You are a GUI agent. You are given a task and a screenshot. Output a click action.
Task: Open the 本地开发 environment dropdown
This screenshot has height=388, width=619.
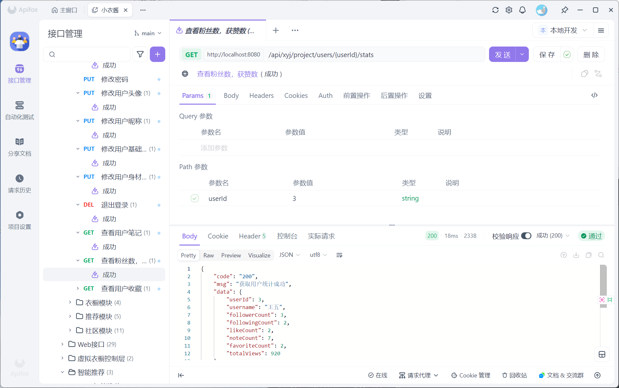point(563,30)
